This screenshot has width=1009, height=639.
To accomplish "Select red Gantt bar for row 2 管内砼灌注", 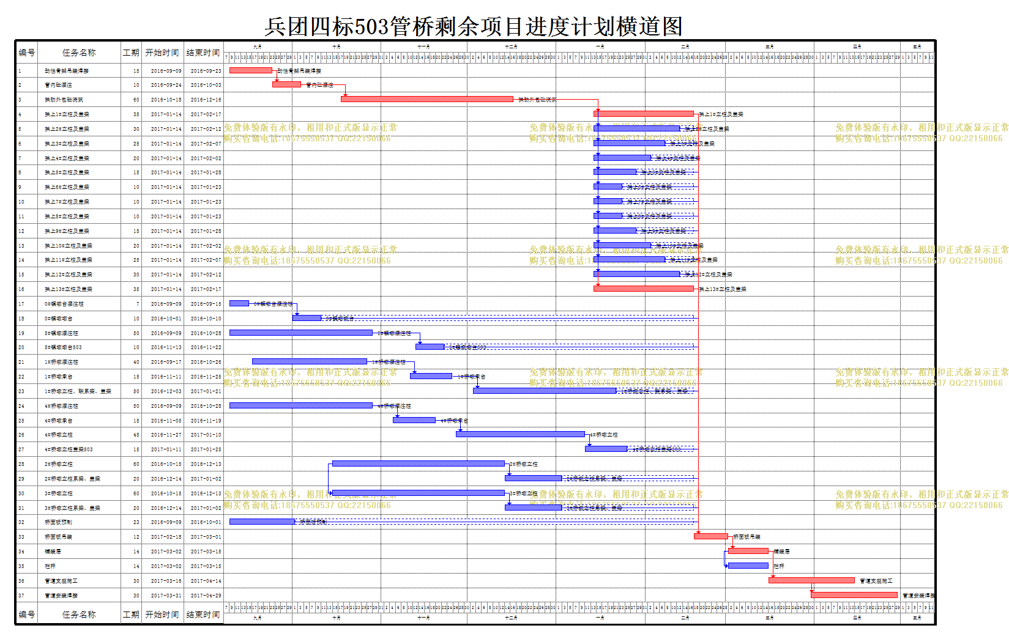I will [x=287, y=84].
